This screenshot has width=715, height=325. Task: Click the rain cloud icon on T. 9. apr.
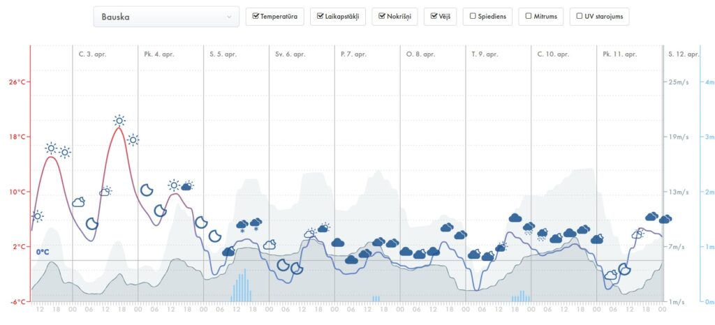point(529,227)
